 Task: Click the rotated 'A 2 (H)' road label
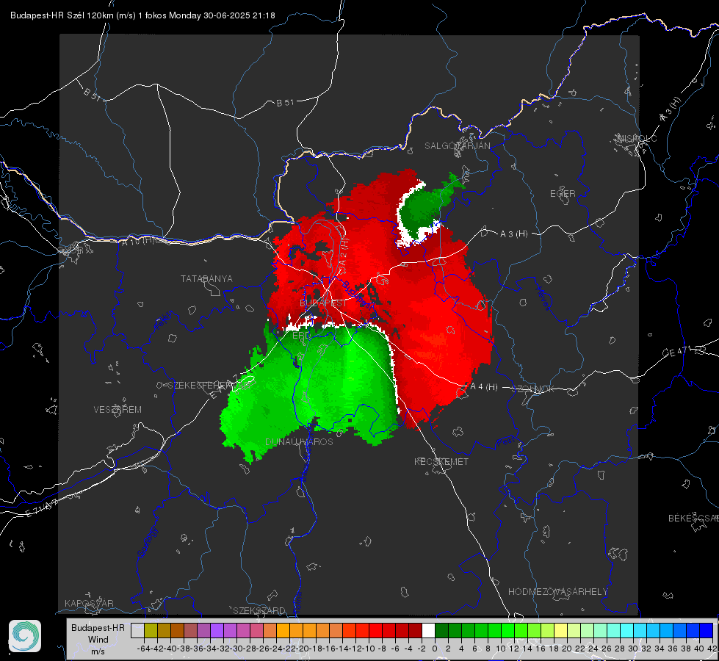point(344,256)
